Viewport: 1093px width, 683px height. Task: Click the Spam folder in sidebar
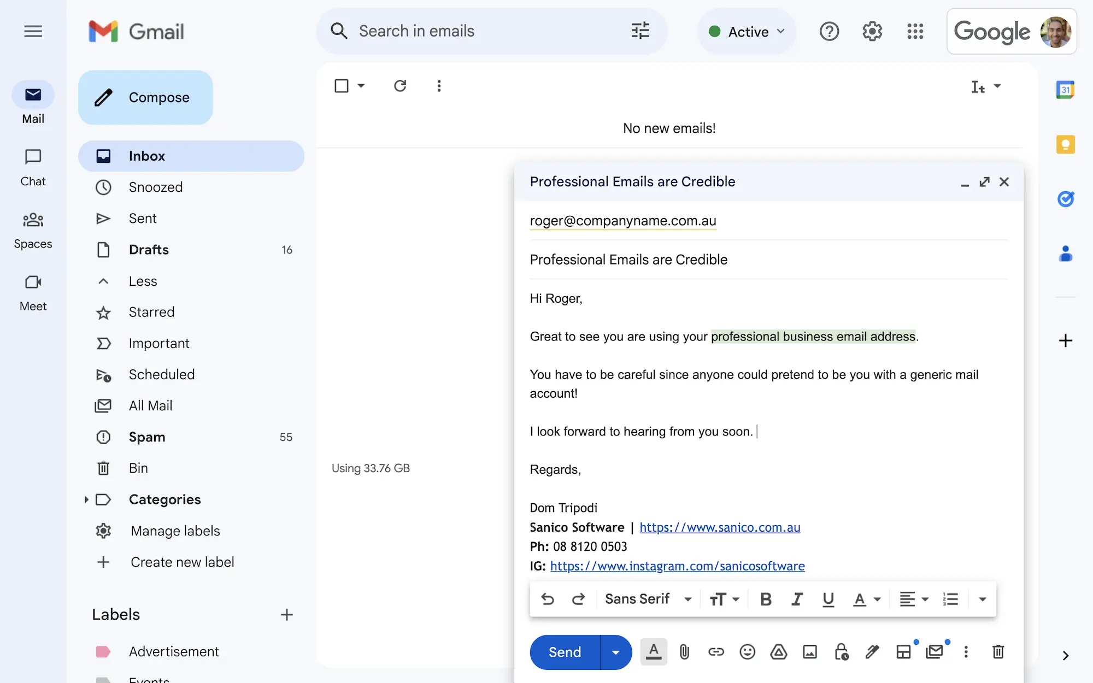146,436
